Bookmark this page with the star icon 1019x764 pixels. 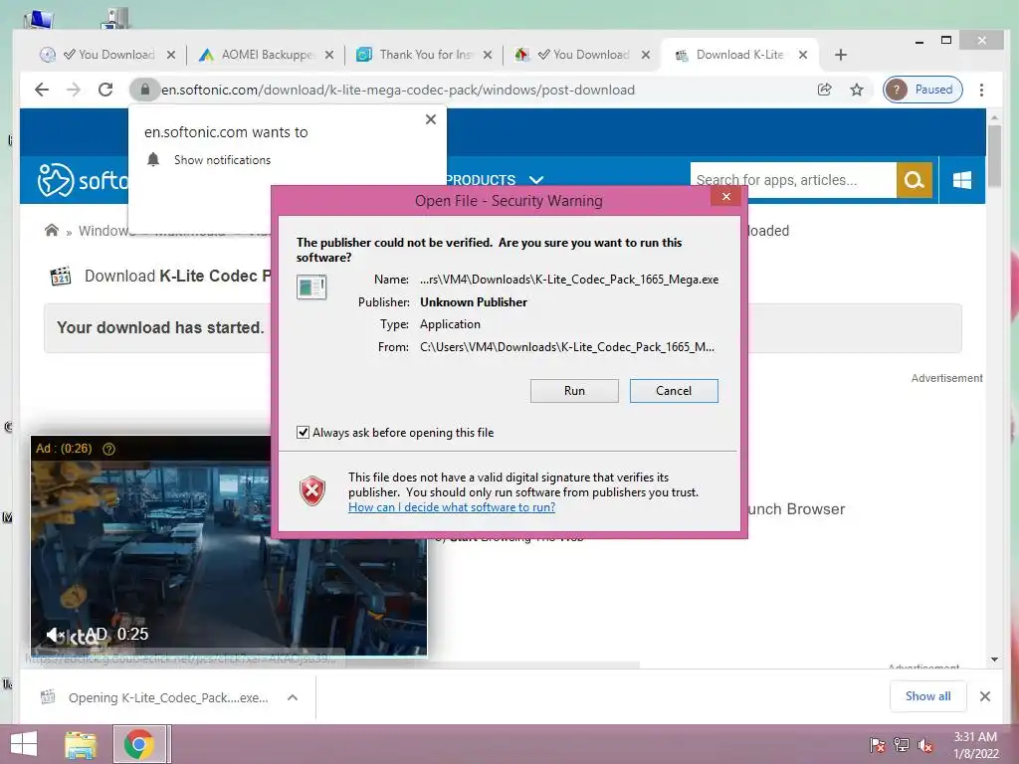[857, 90]
